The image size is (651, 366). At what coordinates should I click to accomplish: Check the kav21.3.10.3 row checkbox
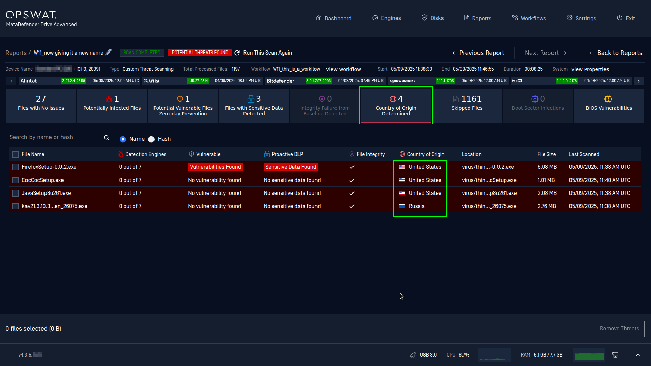coord(15,206)
